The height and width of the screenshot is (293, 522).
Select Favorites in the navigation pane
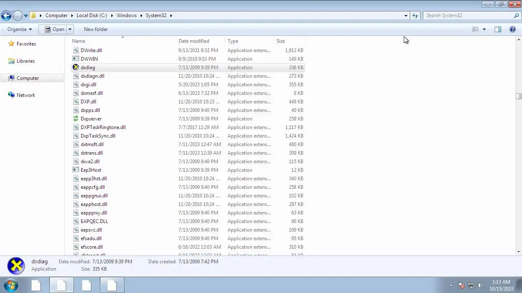pos(26,44)
